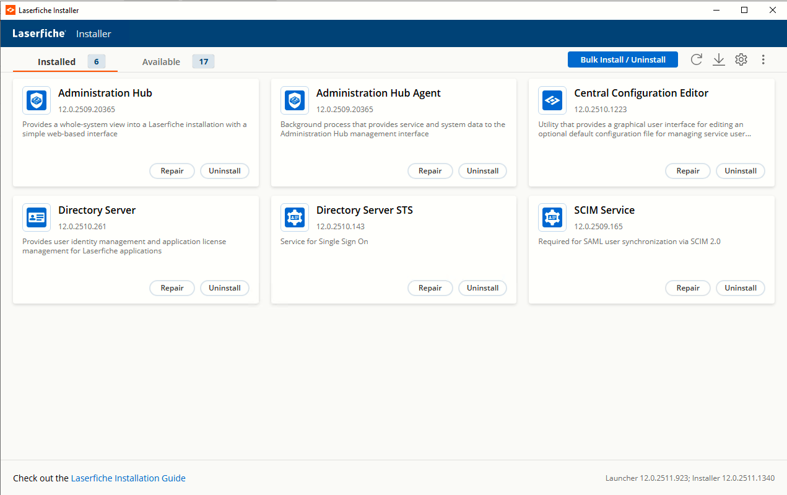Click the download icon in the toolbar
The height and width of the screenshot is (495, 787).
coord(718,59)
